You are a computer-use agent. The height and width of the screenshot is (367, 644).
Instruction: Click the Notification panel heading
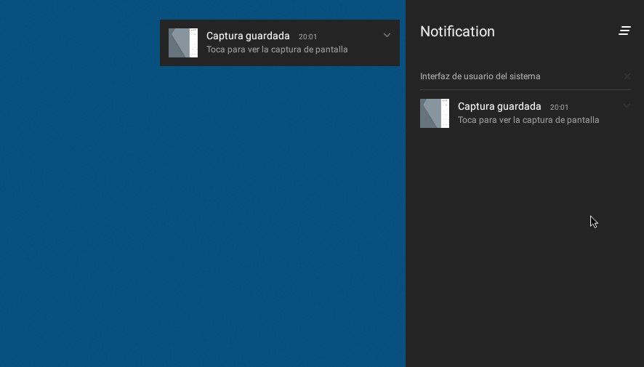tap(457, 31)
